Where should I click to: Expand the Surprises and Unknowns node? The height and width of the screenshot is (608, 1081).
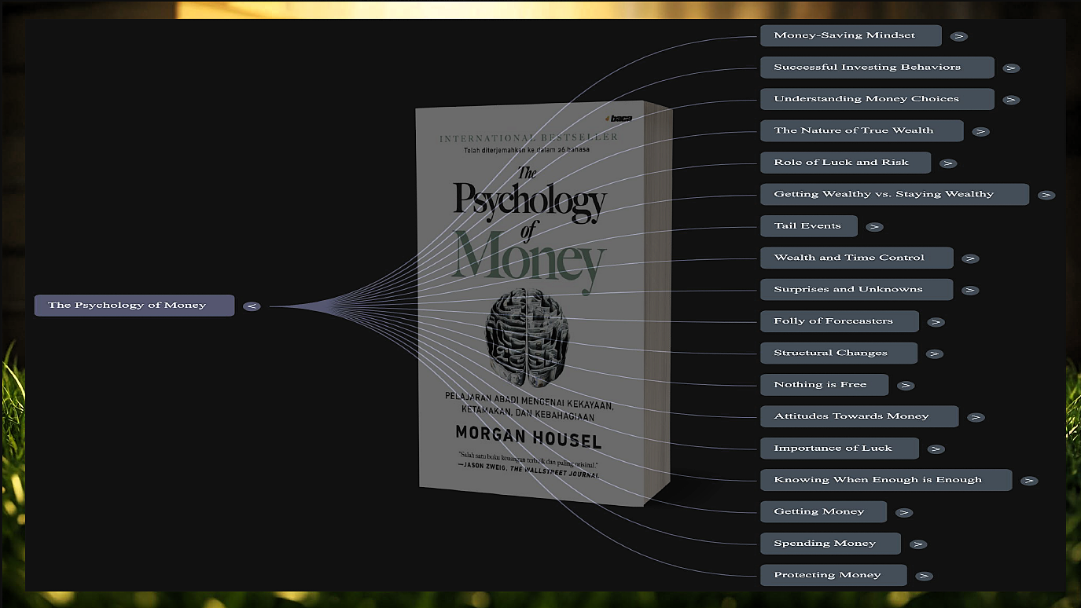pos(970,290)
